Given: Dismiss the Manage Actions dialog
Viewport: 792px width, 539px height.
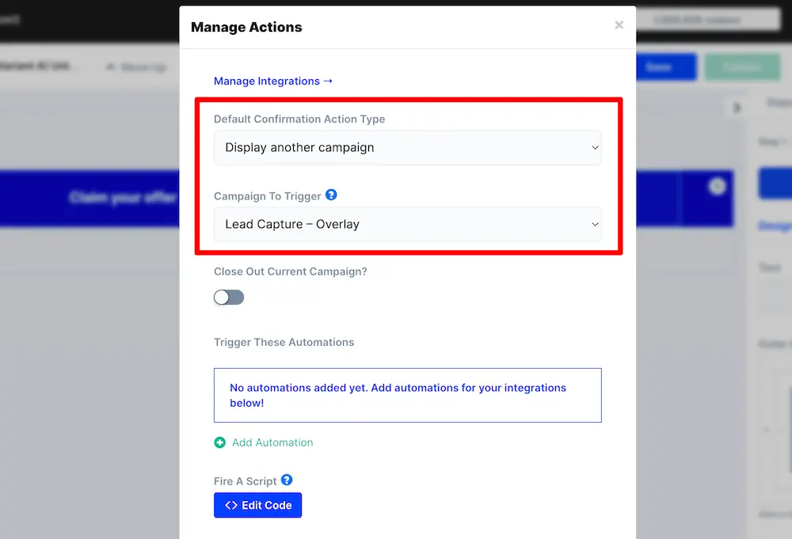Looking at the screenshot, I should click(619, 25).
